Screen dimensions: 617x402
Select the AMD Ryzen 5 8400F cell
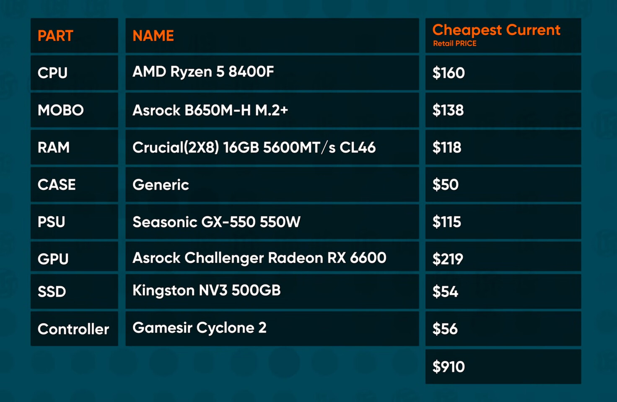pyautogui.click(x=203, y=72)
